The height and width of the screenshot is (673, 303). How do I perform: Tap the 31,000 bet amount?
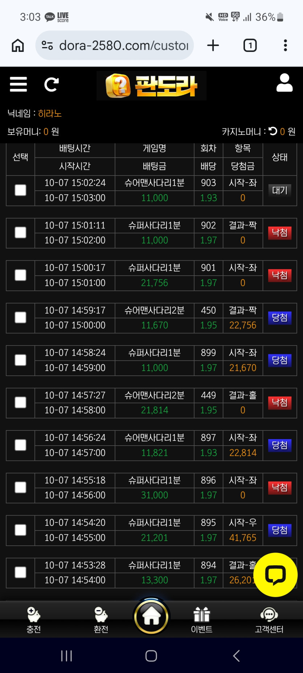pos(155,495)
